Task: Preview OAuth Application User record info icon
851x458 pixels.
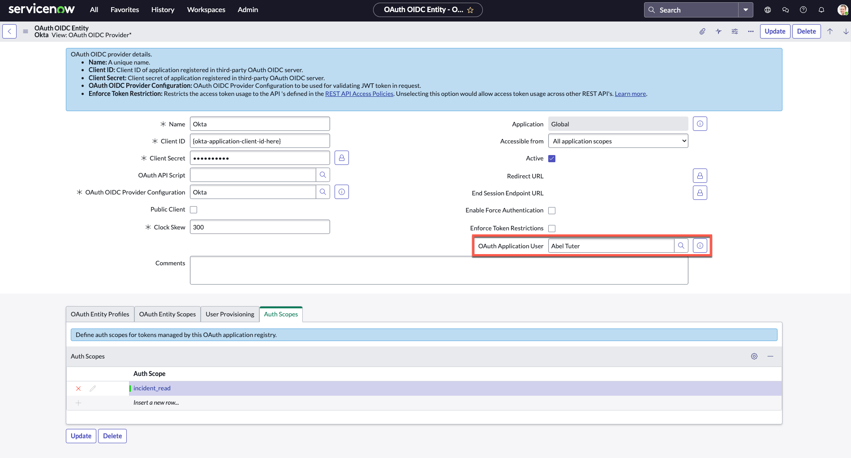Action: [x=700, y=246]
